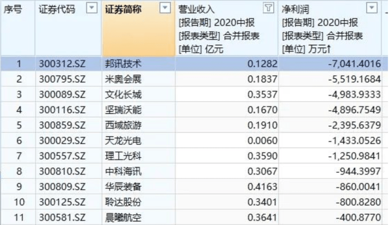The height and width of the screenshot is (225, 389).
Task: Select net profit value -1,433.0526
Action: pyautogui.click(x=354, y=141)
